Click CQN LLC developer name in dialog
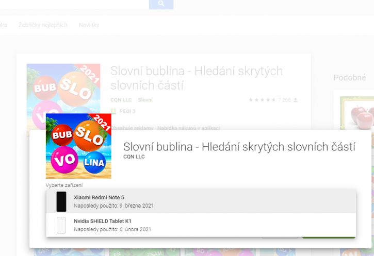Screen dimensions: 374x256 [134, 157]
